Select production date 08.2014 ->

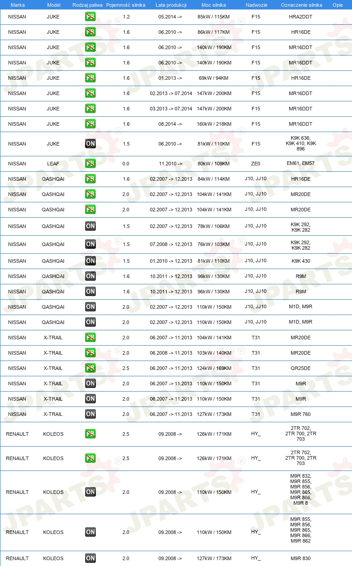point(170,124)
